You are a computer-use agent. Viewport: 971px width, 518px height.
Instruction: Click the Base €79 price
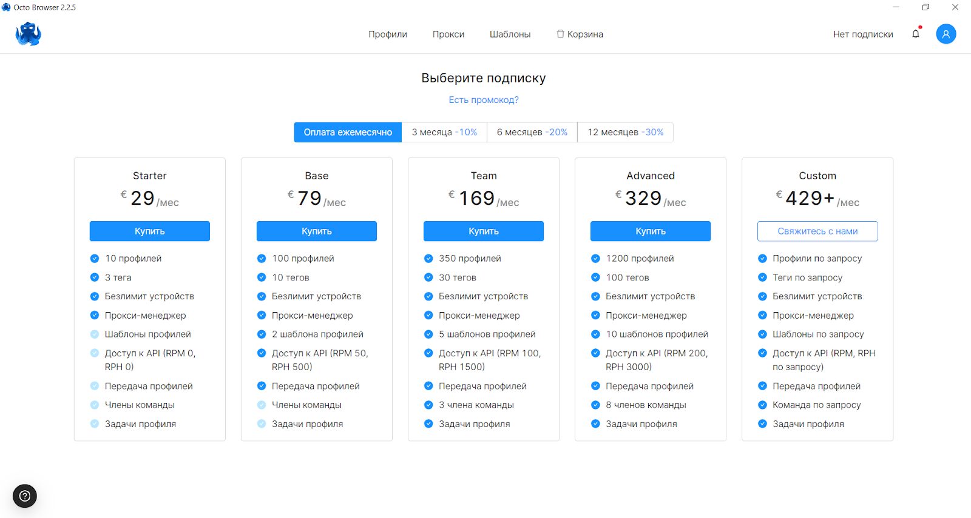pyautogui.click(x=317, y=198)
